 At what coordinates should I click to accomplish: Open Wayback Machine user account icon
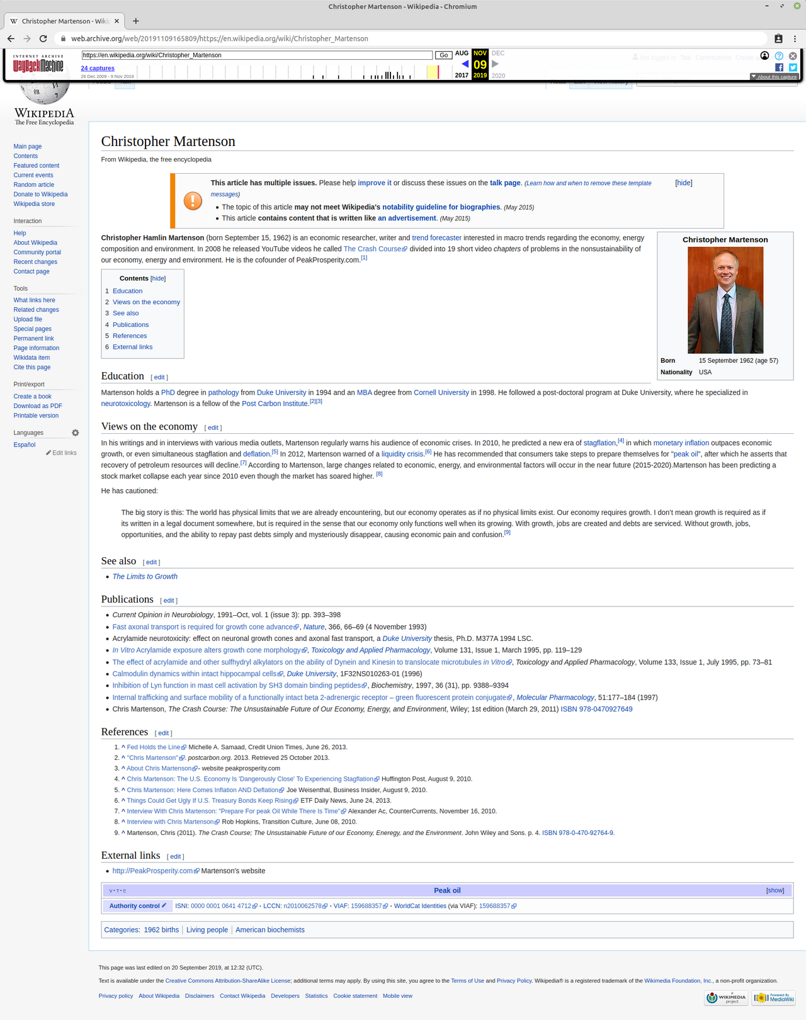[x=764, y=56]
